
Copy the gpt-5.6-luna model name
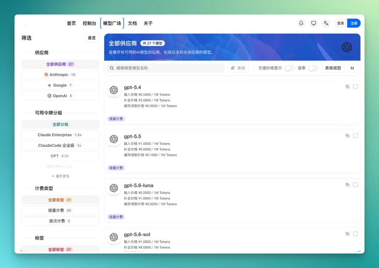click(x=347, y=185)
